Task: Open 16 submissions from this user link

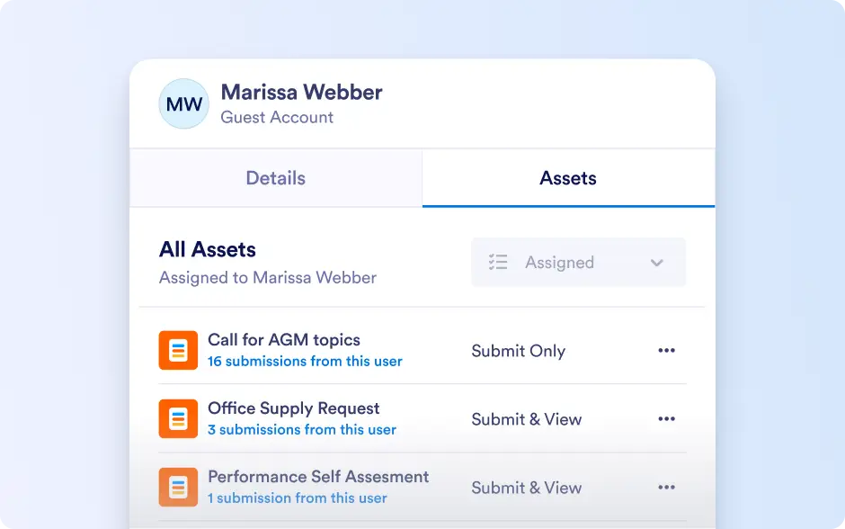Action: tap(305, 362)
